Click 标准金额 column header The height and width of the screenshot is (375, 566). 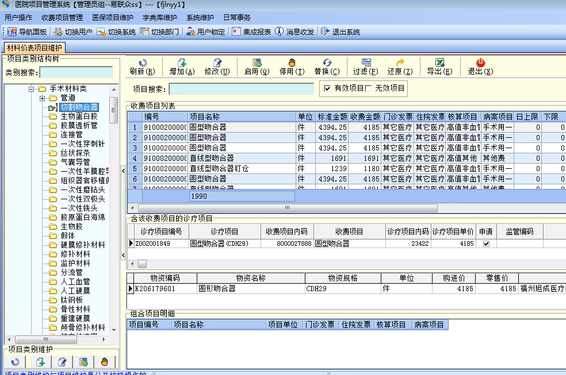(x=332, y=117)
